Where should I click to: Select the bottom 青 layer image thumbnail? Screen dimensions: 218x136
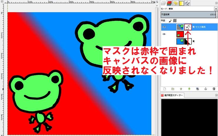[x=180, y=41]
